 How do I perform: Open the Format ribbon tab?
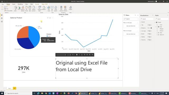(37, 4)
